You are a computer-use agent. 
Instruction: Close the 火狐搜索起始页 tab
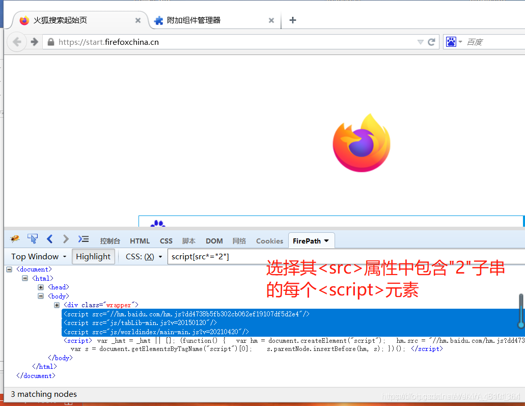pos(137,20)
